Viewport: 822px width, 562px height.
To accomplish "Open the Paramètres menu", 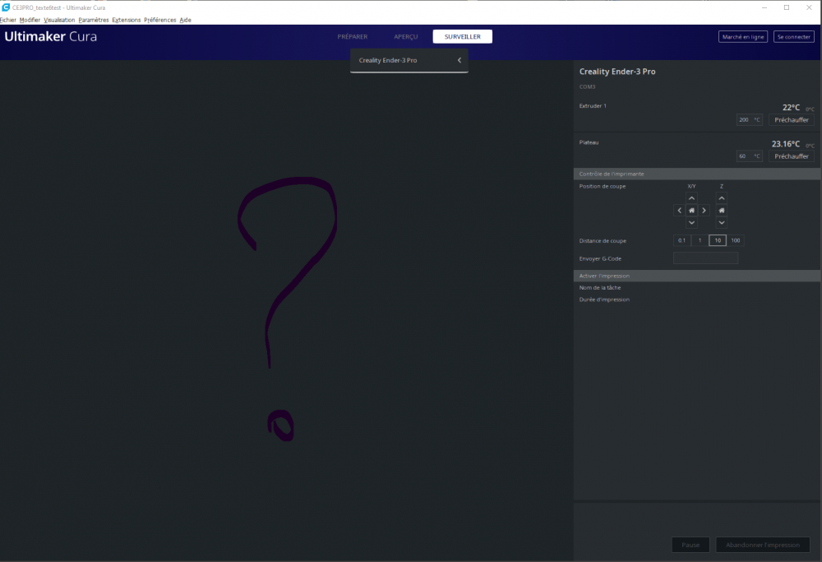I will point(94,20).
